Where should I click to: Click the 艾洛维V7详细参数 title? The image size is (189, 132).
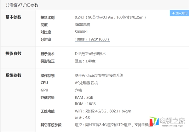coord(22,5)
